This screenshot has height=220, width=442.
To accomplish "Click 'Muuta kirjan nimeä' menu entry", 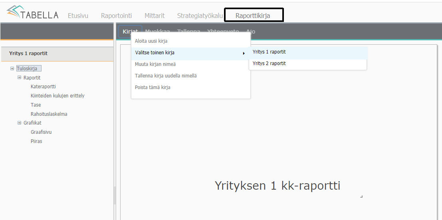I will (155, 64).
